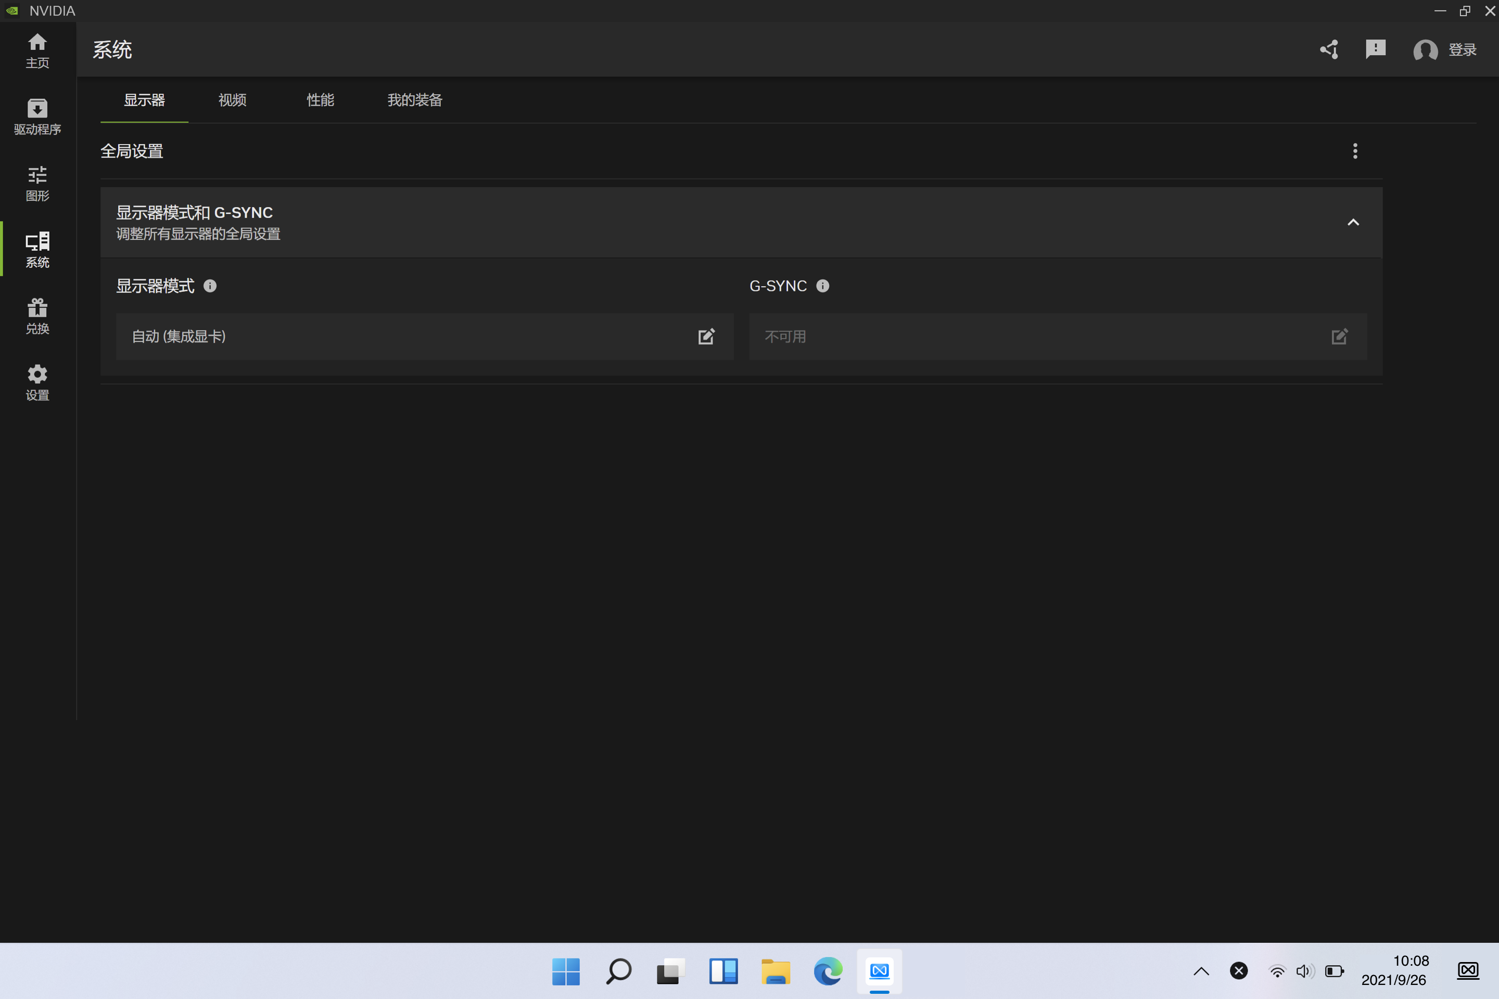Open the 全局设置 three-dot menu
The height and width of the screenshot is (999, 1499).
point(1355,151)
